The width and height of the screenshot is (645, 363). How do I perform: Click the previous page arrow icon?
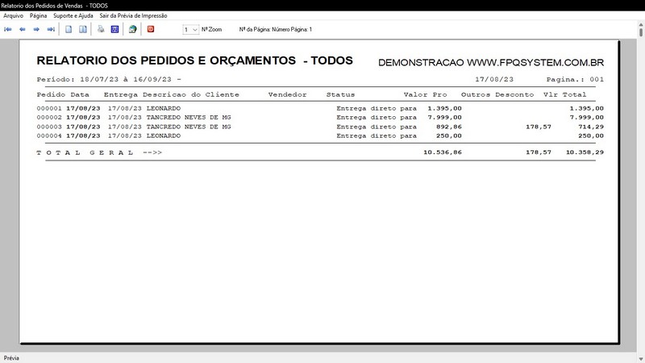23,29
